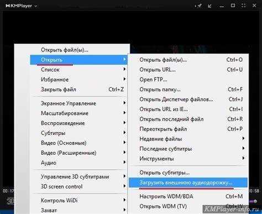
Task: Choose Открыть субтитры... entry
Action: [x=188, y=173]
